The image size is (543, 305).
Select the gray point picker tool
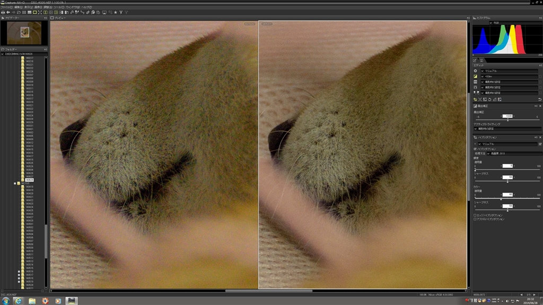77,13
